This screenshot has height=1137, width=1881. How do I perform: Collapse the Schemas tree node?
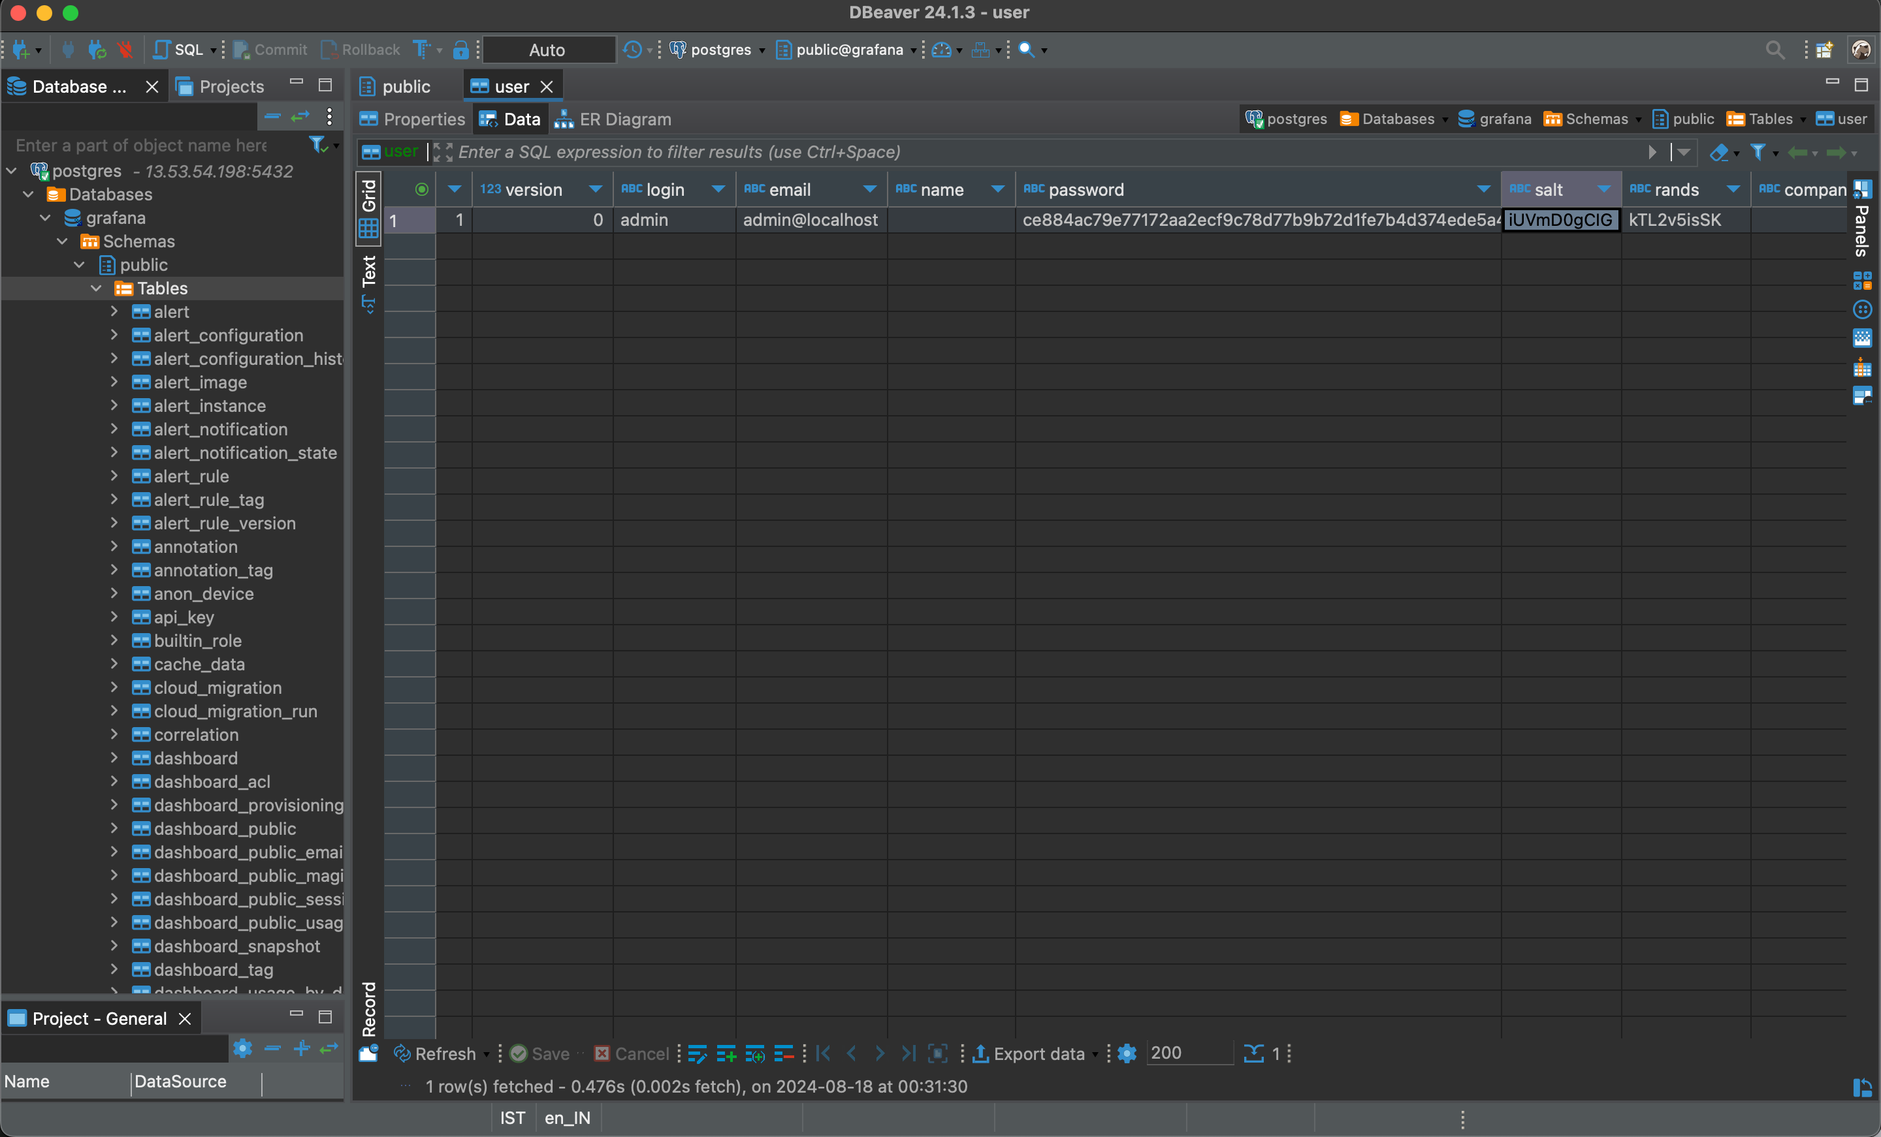[63, 241]
